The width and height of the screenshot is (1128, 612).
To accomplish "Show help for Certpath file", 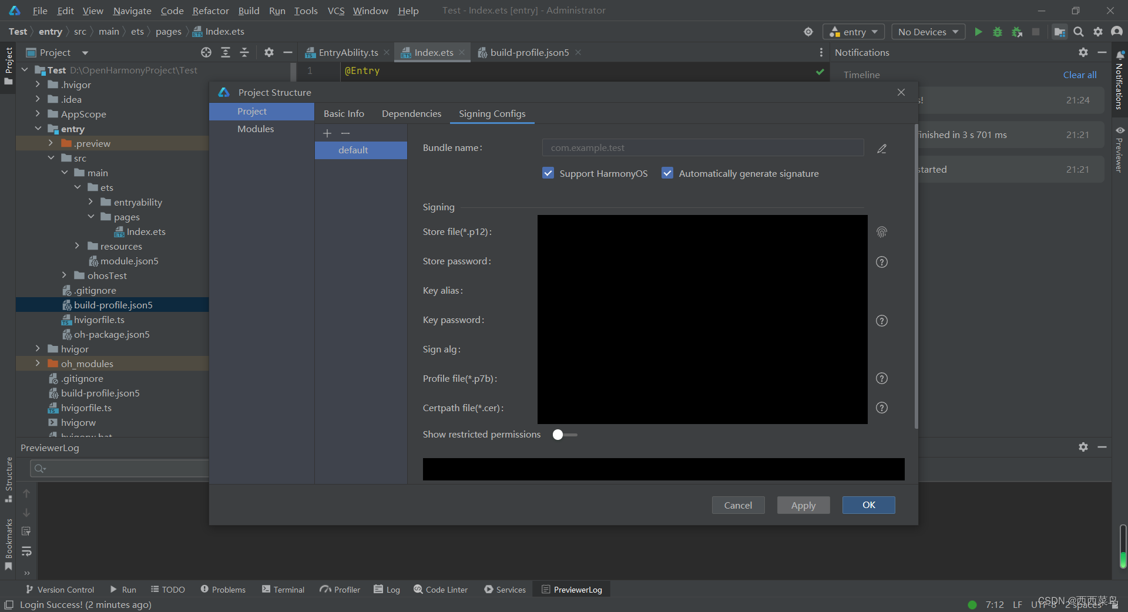I will (882, 408).
